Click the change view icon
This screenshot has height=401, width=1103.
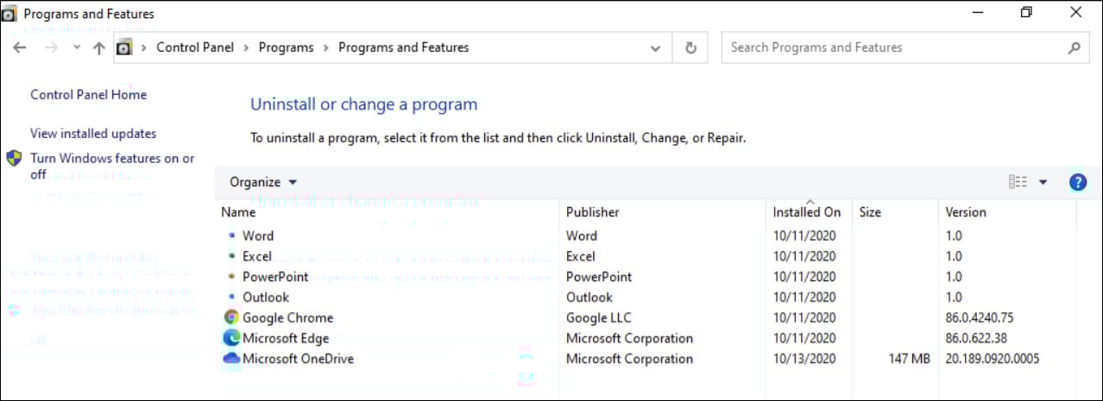point(1018,182)
